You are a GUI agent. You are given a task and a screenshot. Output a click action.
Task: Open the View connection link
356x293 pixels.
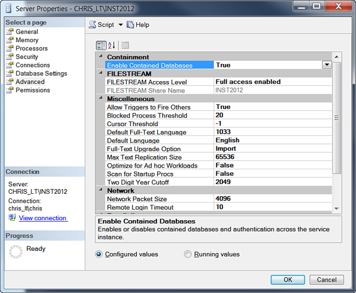click(x=43, y=218)
